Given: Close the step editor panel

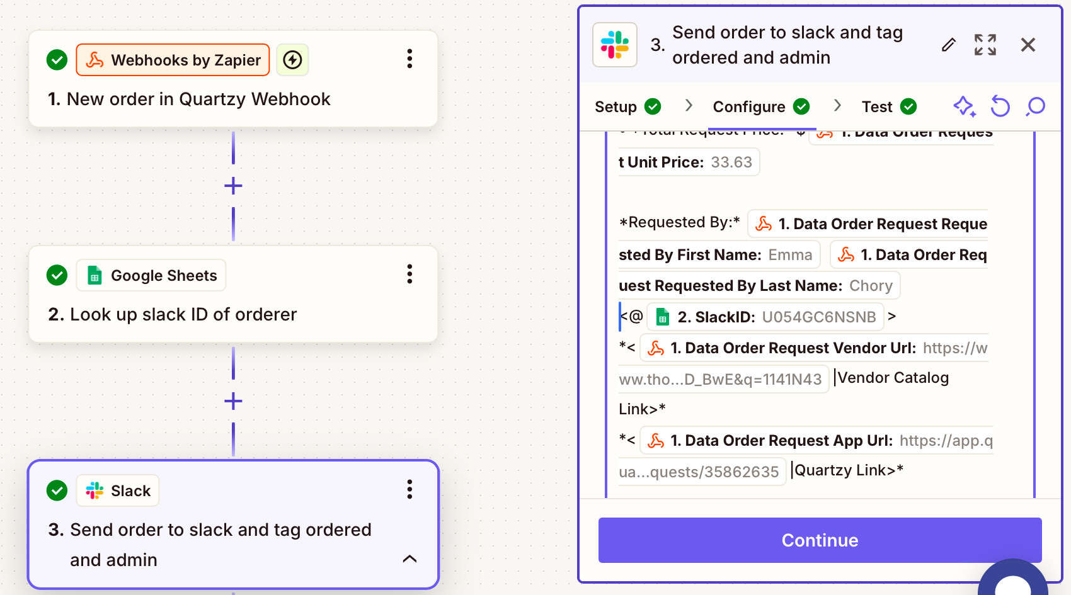Looking at the screenshot, I should point(1028,45).
